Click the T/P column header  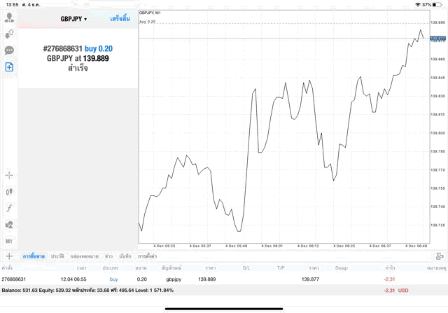(281, 268)
